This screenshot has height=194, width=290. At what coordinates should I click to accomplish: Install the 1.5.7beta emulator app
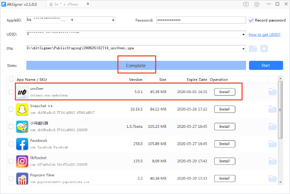(225, 127)
